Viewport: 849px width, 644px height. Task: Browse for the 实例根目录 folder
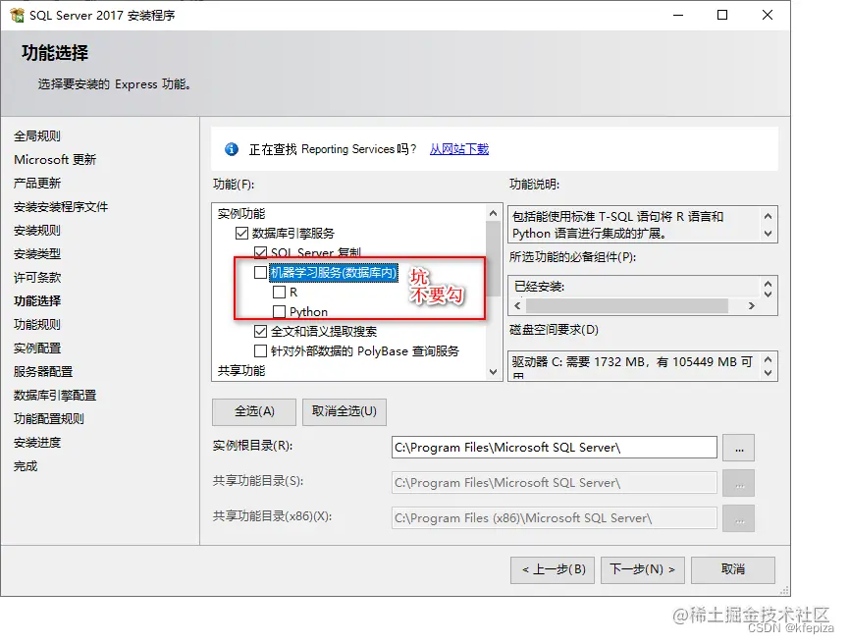[739, 448]
